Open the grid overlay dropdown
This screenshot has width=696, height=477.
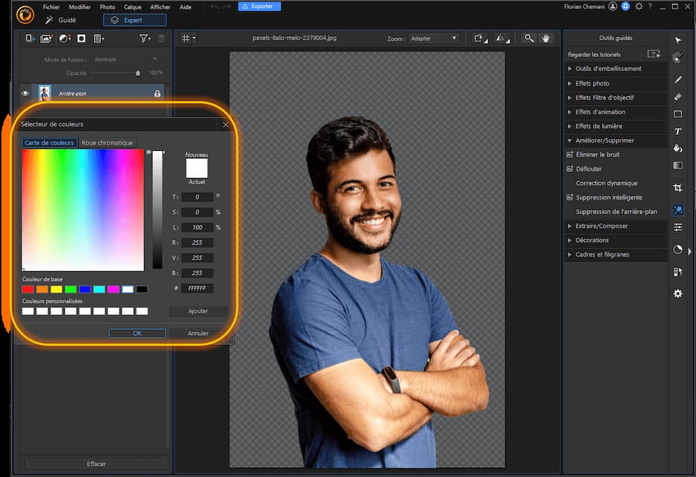click(x=188, y=38)
